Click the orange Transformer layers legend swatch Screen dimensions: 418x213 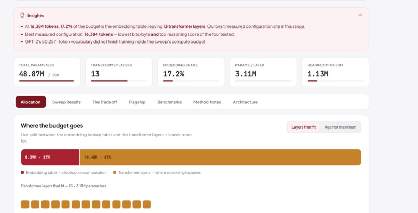(115, 172)
